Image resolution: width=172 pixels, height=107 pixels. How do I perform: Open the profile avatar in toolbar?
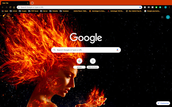[x=166, y=7]
